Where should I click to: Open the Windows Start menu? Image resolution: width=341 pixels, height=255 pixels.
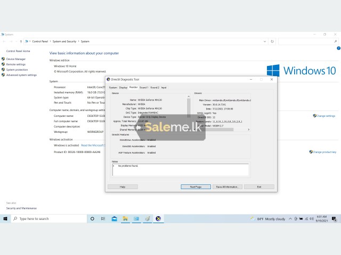pos(5,219)
